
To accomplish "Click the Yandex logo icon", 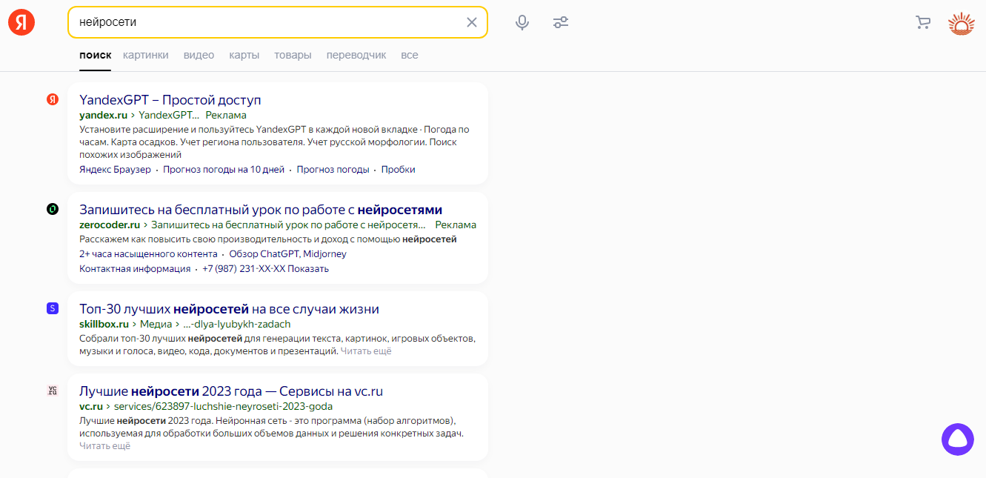I will coord(21,22).
